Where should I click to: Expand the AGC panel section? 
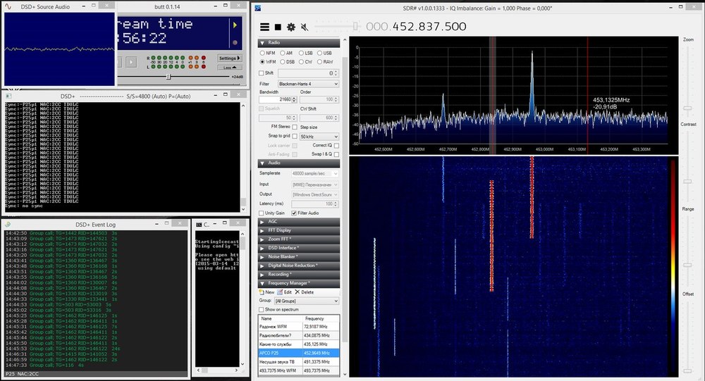pyautogui.click(x=298, y=222)
